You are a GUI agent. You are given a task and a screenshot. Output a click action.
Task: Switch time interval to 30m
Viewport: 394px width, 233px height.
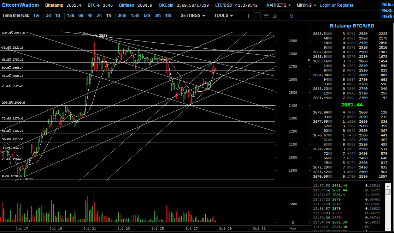click(122, 16)
